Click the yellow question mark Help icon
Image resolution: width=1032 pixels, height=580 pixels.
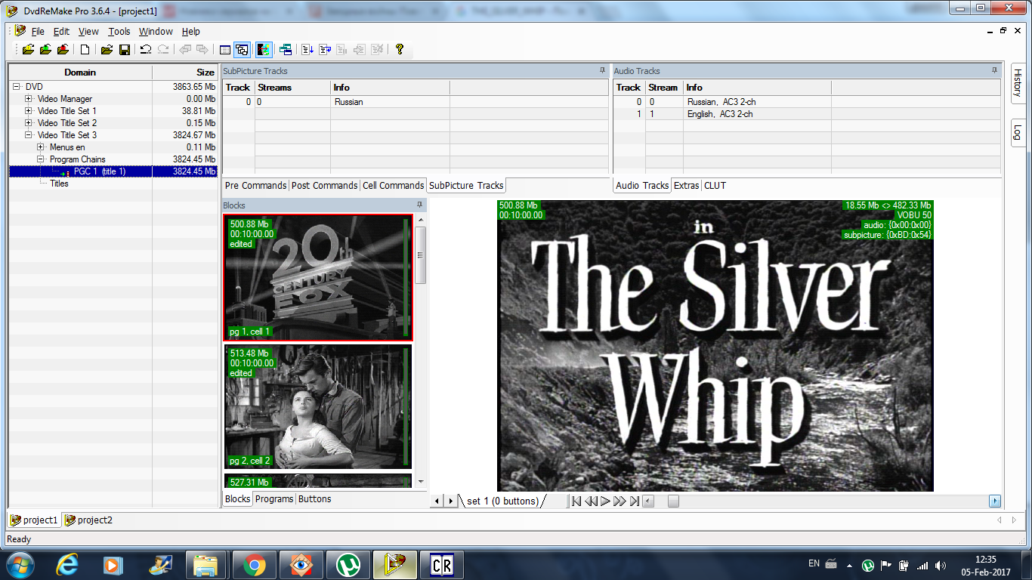[400, 50]
